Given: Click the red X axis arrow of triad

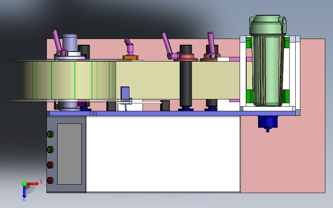Looking at the screenshot, I should click(32, 184).
